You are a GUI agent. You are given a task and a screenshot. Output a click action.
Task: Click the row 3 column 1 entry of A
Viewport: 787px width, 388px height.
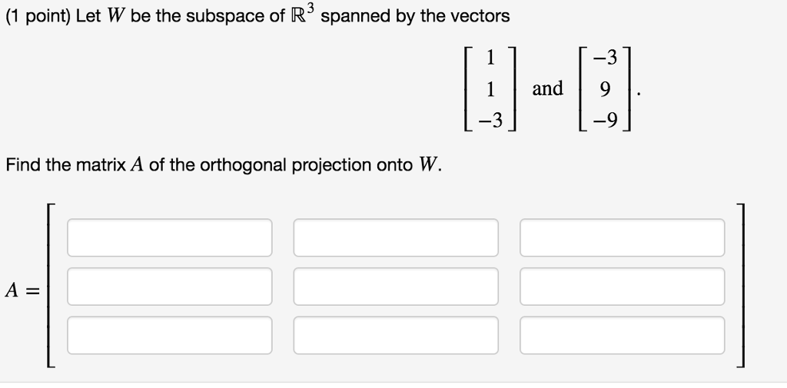pos(170,335)
